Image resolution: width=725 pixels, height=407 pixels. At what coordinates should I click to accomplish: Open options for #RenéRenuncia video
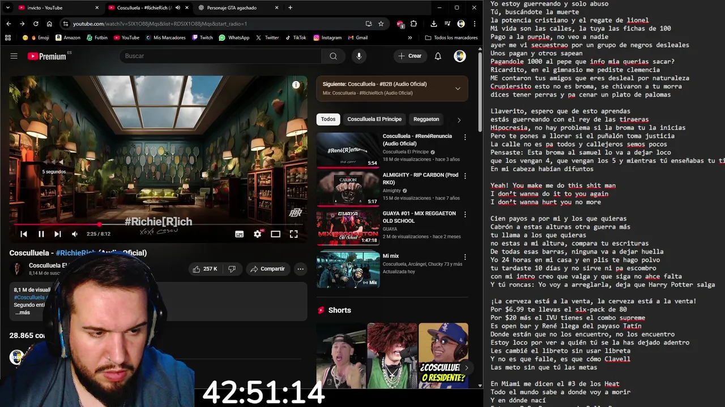coord(465,137)
